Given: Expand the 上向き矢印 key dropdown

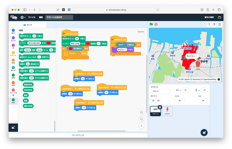Looking at the screenshot, I should [80, 74].
